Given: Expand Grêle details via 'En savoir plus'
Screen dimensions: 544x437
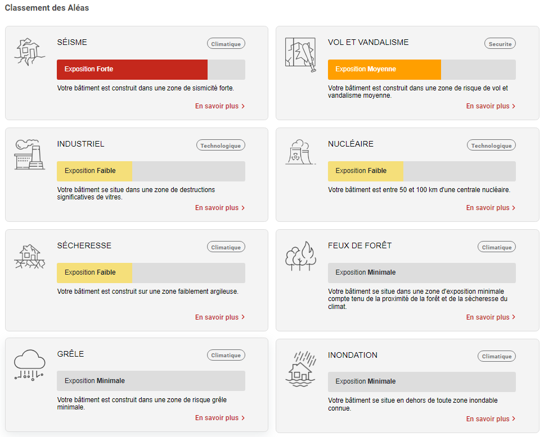Looking at the screenshot, I should point(219,418).
